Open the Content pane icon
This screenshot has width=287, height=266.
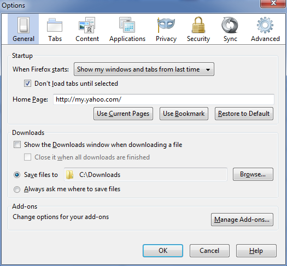[x=87, y=25]
